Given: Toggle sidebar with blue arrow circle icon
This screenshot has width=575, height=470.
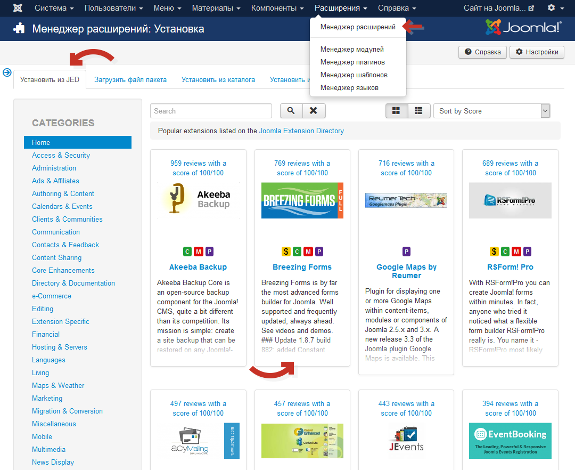Looking at the screenshot, I should (7, 72).
